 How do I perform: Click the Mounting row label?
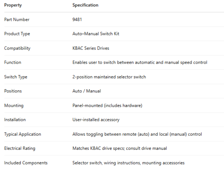click(x=14, y=106)
